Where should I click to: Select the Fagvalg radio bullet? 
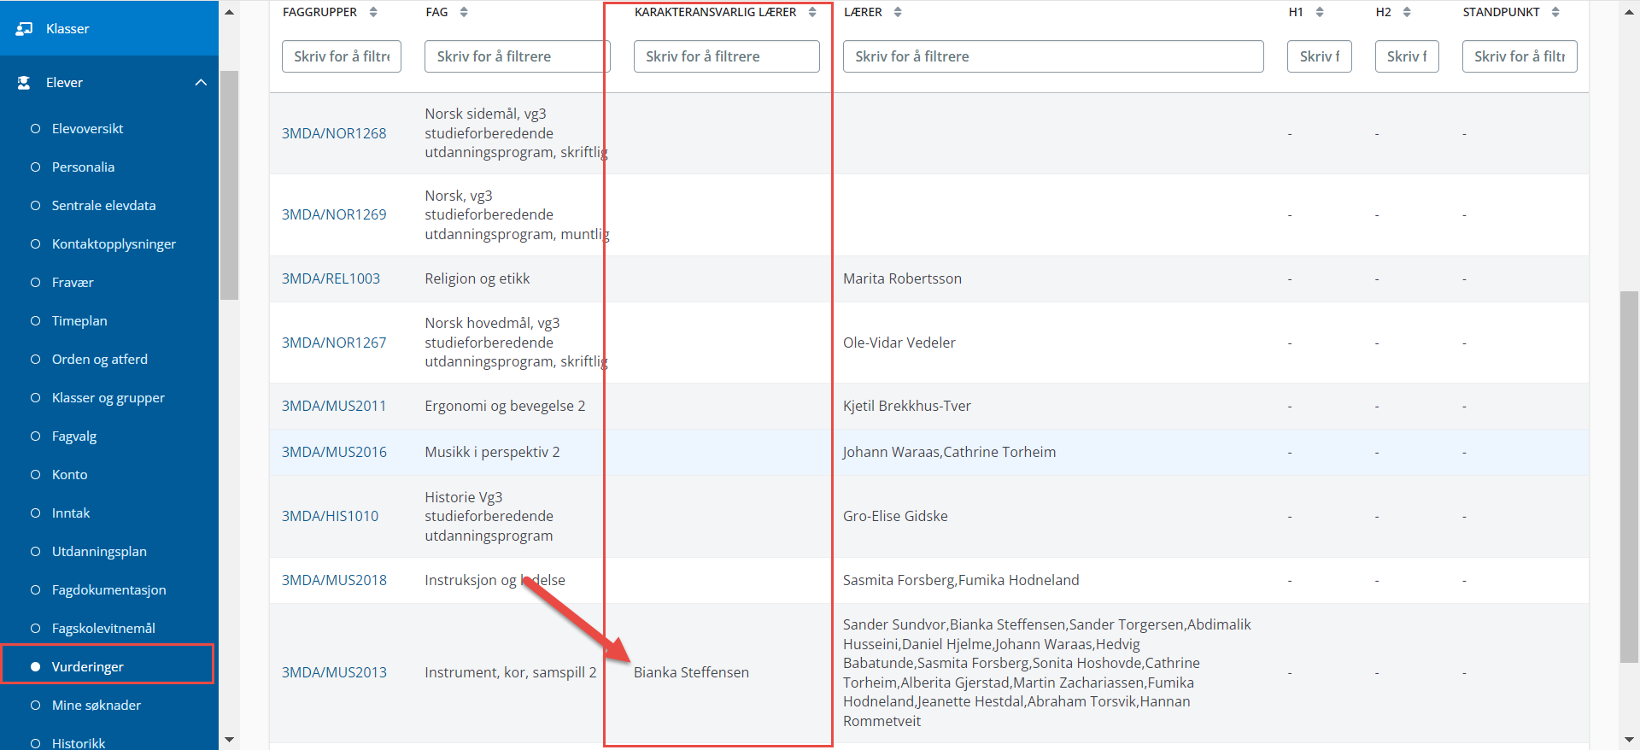point(36,437)
